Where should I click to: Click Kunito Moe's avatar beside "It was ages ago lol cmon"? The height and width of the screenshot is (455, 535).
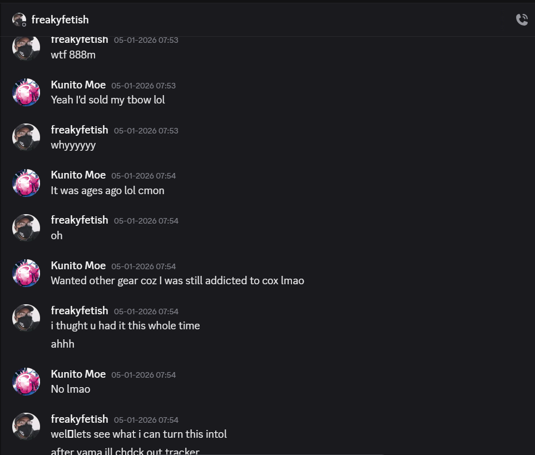(x=26, y=182)
